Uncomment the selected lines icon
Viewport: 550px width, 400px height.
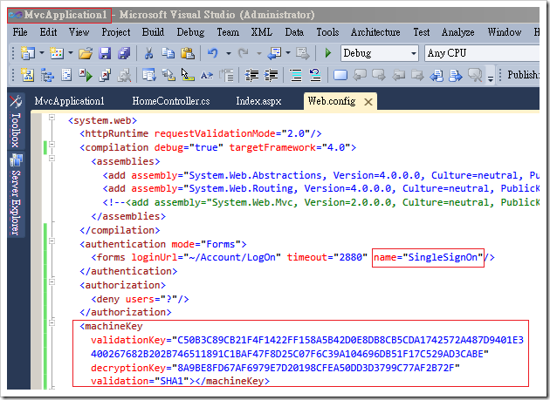click(315, 75)
